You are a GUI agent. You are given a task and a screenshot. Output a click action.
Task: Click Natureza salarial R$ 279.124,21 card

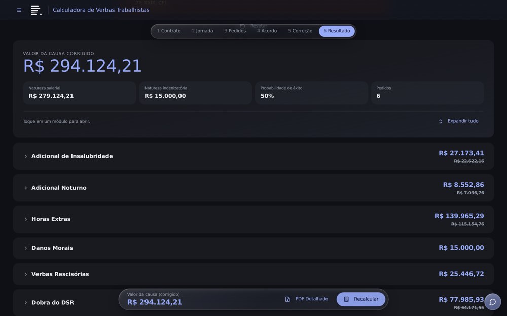click(80, 93)
